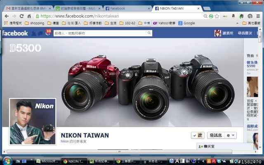Switch to 未命名 taskbar item
Image resolution: width=264 pixels, height=165 pixels.
(154, 161)
